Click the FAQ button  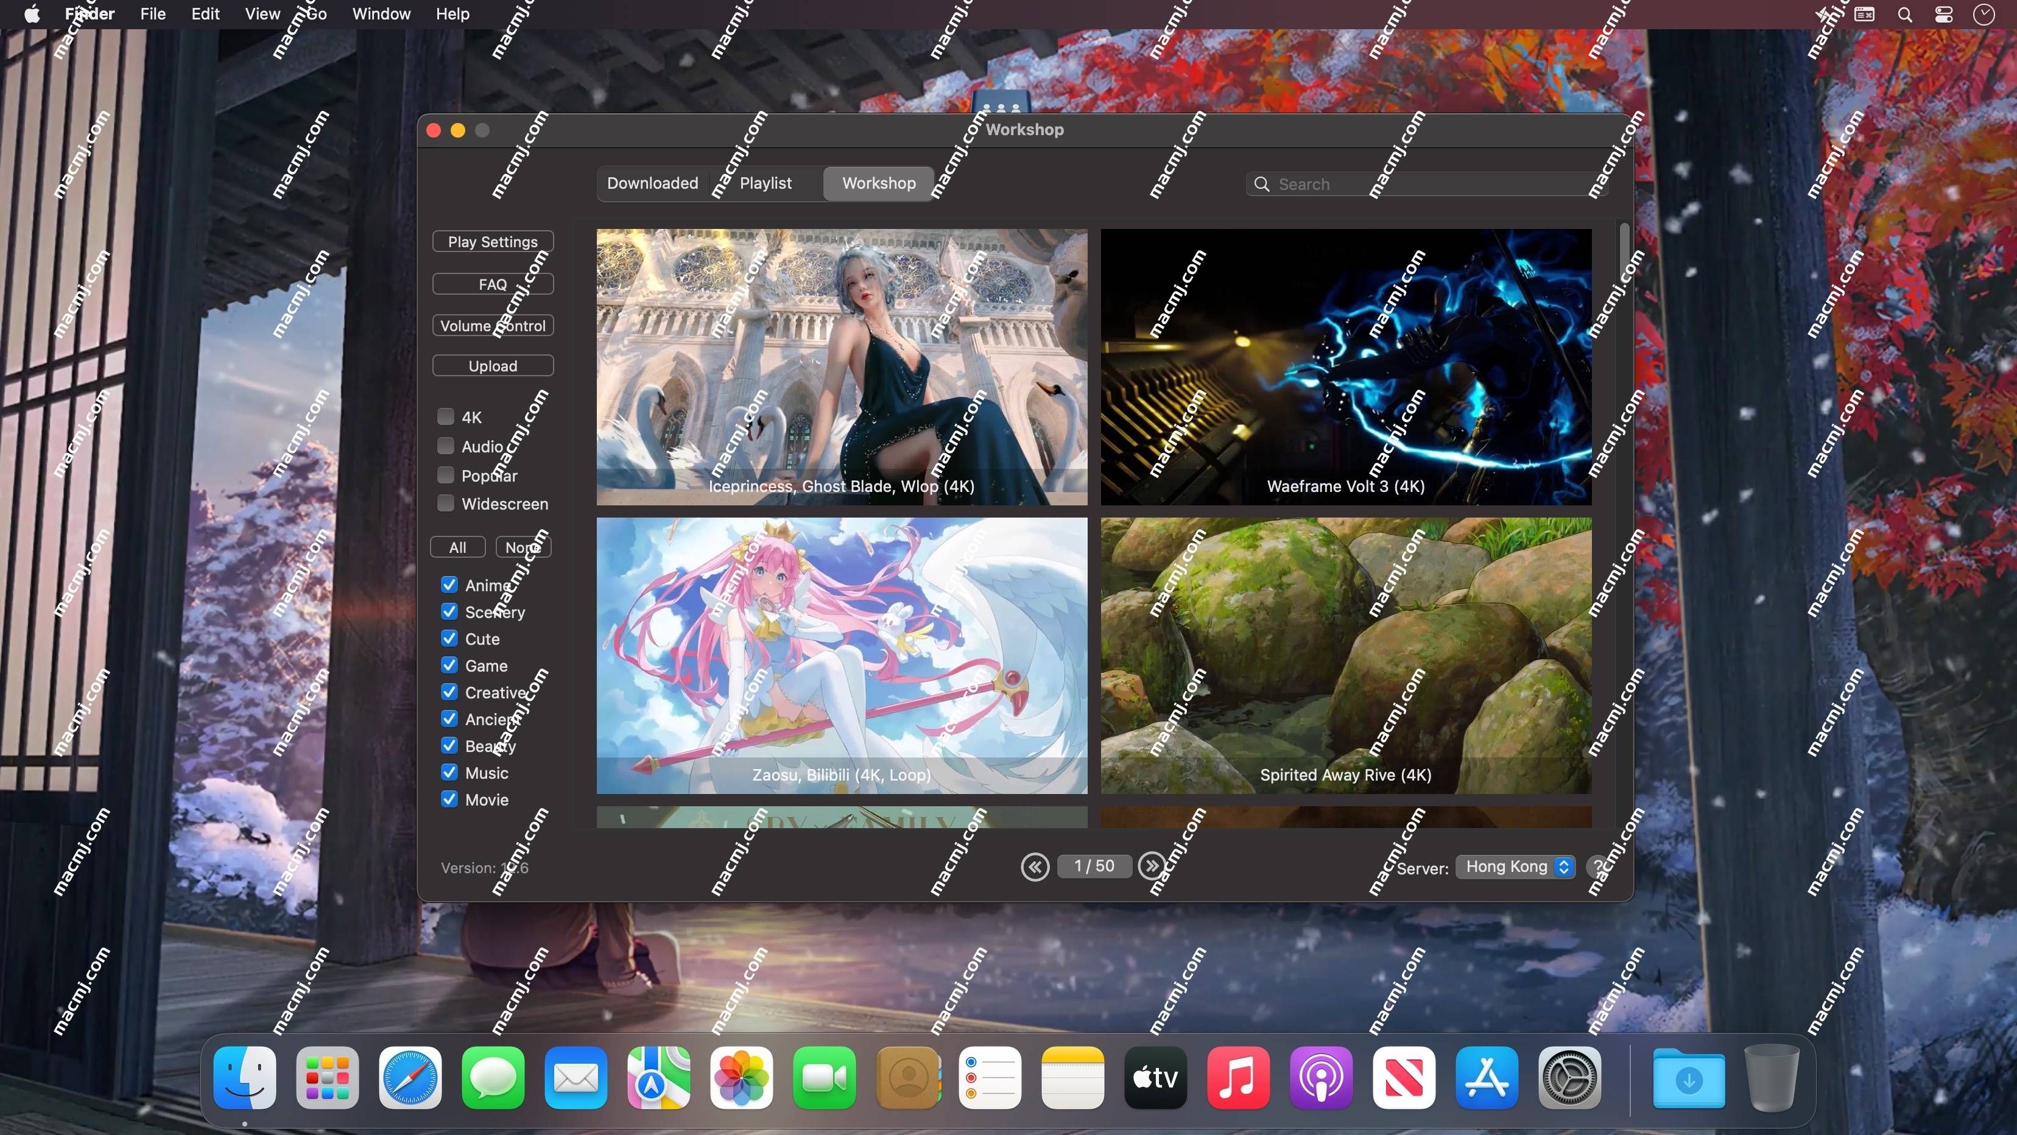493,283
